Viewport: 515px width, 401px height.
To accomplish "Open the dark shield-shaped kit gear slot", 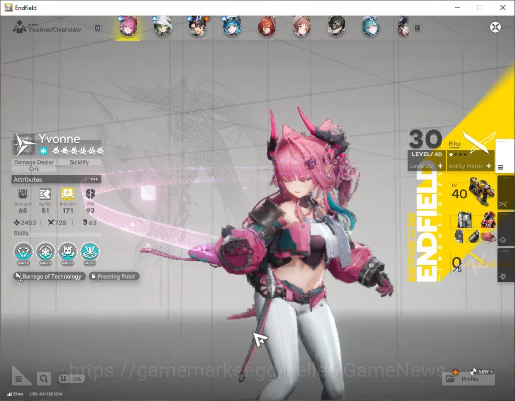I will tap(458, 236).
